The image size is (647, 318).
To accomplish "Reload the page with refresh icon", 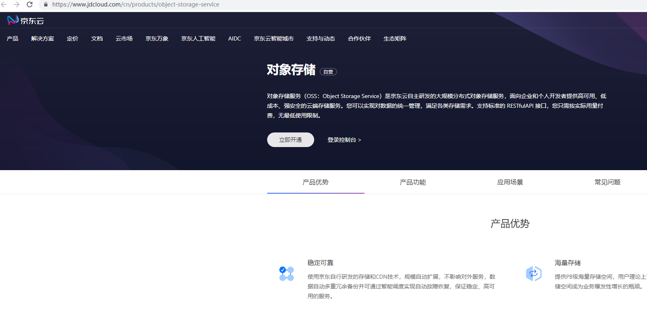I will click(30, 4).
